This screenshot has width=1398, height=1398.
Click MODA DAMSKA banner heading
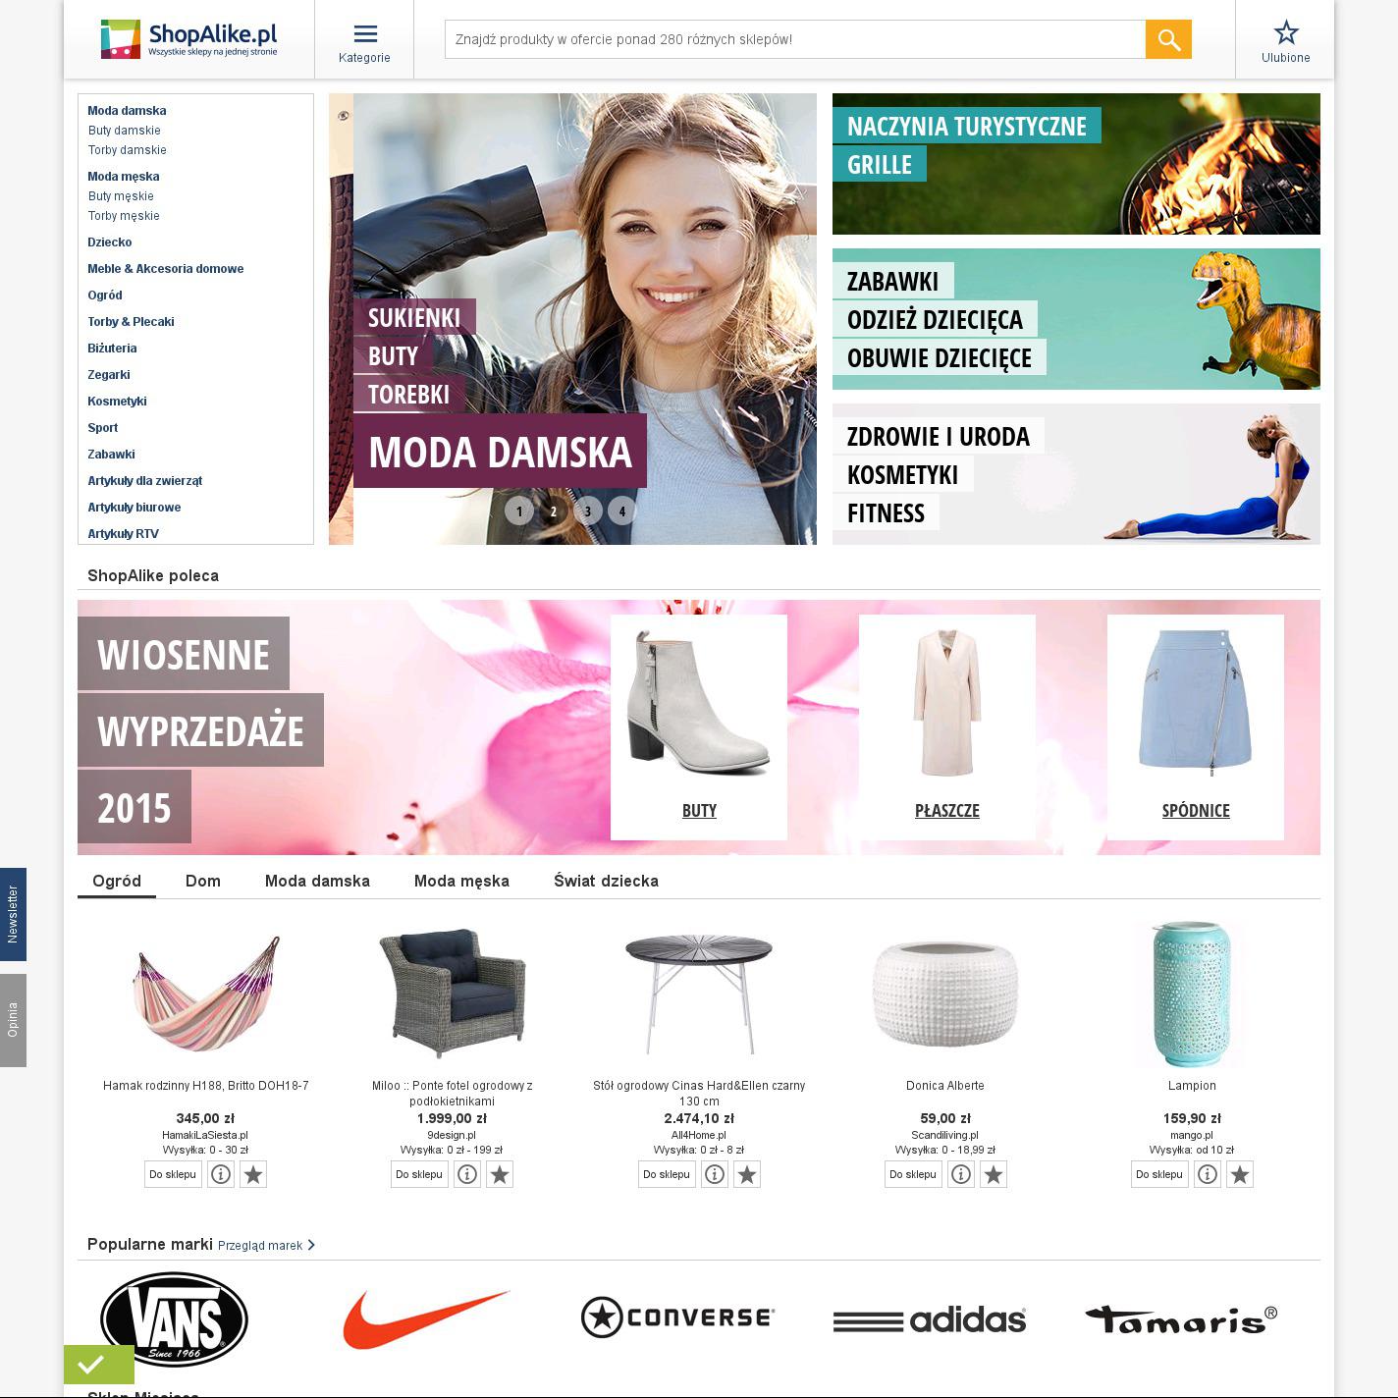[x=501, y=452]
